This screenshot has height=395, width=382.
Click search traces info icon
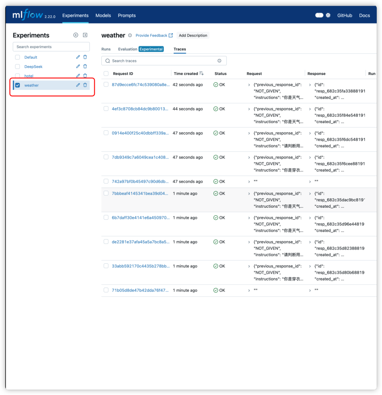tap(219, 61)
